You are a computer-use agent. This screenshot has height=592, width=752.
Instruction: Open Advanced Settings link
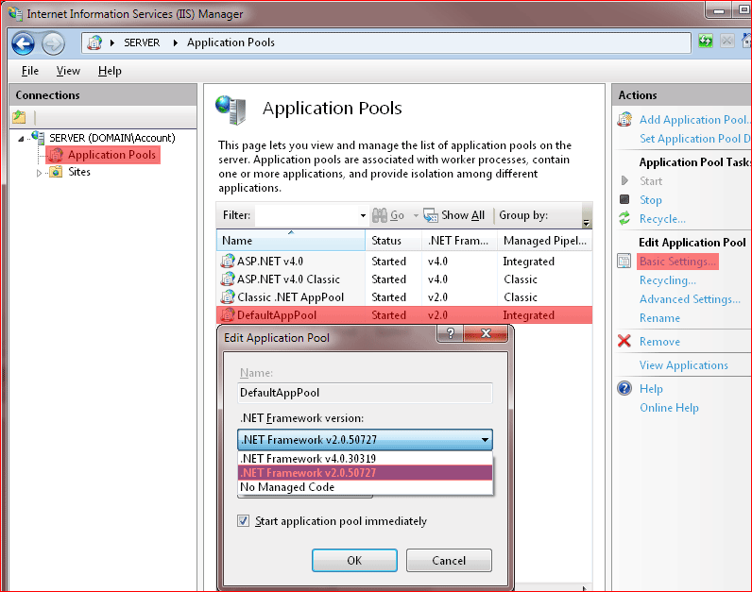pyautogui.click(x=690, y=299)
